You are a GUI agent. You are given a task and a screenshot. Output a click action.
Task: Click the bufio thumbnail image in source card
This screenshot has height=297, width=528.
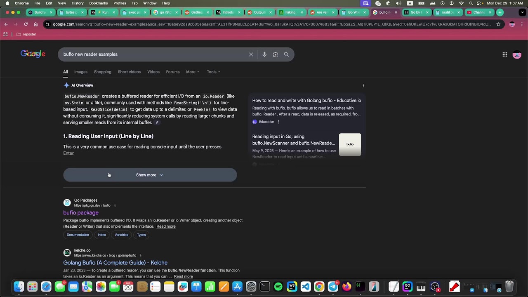coord(350,144)
